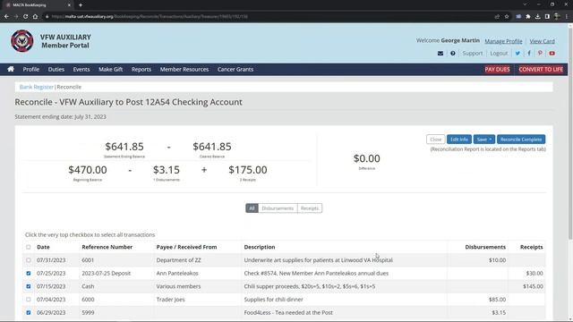Toggle the browser side panel icon
Screen dimensions: 573x322
tap(547, 16)
